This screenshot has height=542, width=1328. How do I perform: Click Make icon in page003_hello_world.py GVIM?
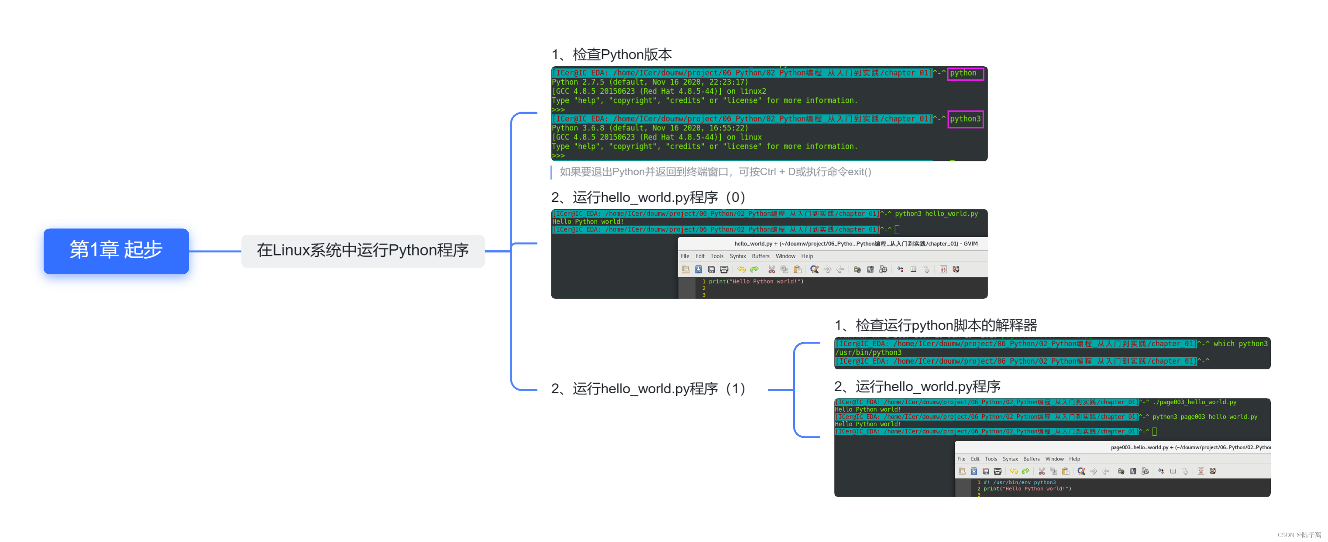1161,471
